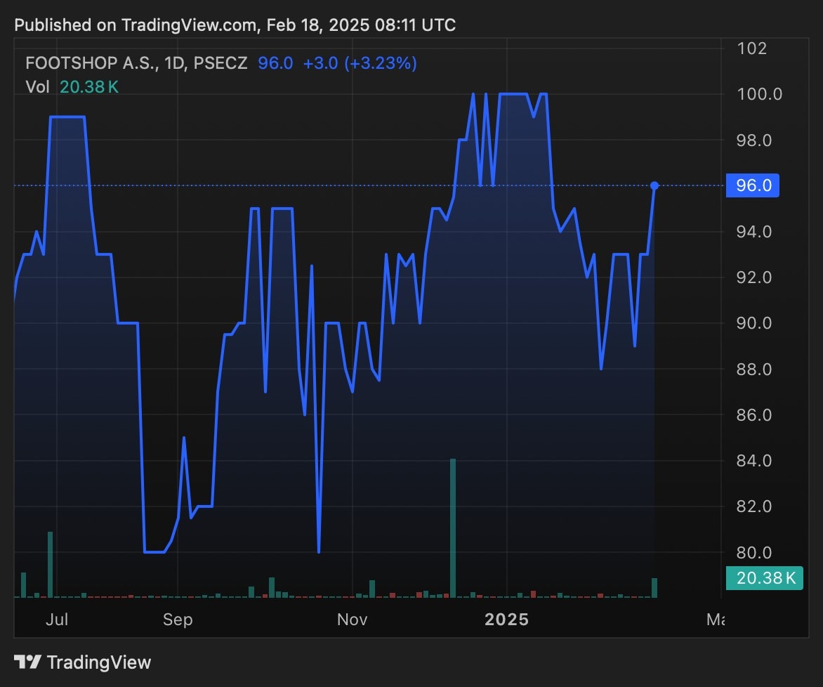Click the TradingView logo icon
Image resolution: width=823 pixels, height=687 pixels.
click(27, 662)
